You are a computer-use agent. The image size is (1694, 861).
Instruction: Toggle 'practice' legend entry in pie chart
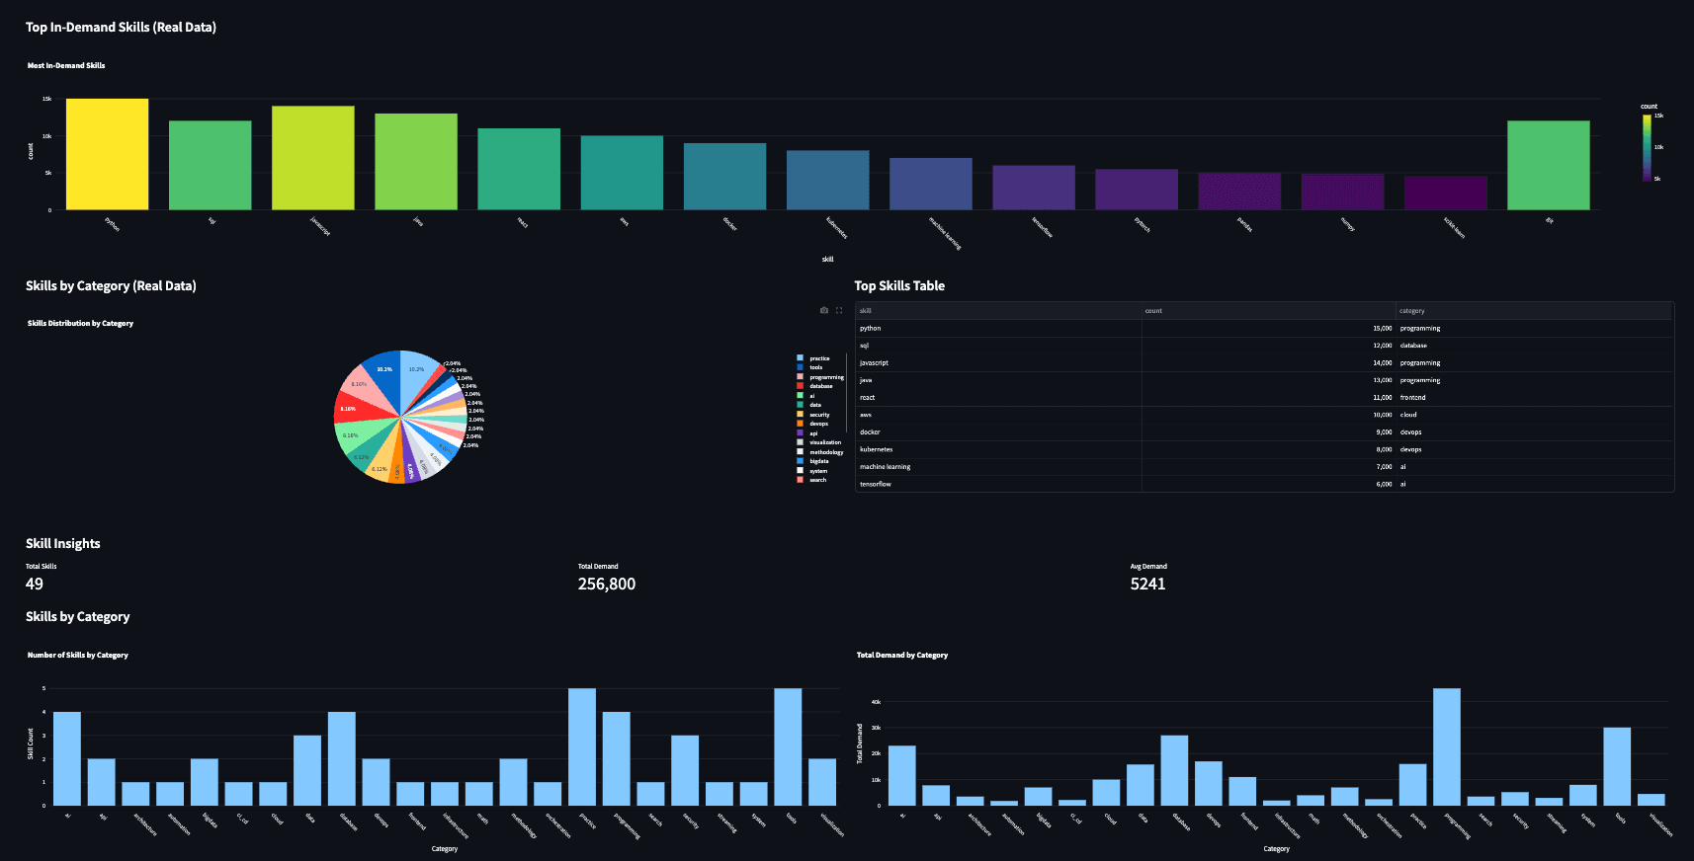point(819,358)
